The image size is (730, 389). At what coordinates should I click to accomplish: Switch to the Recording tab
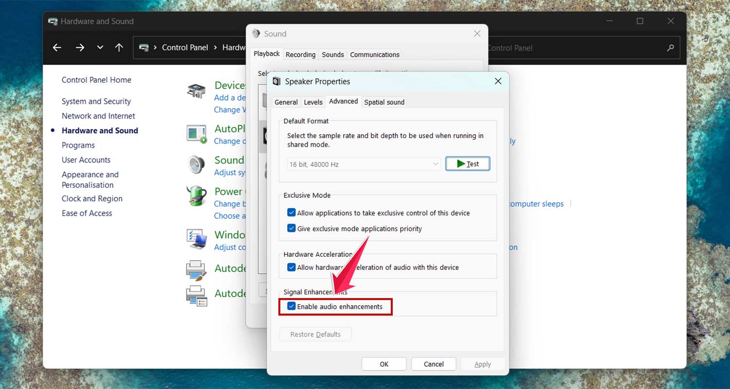point(300,54)
